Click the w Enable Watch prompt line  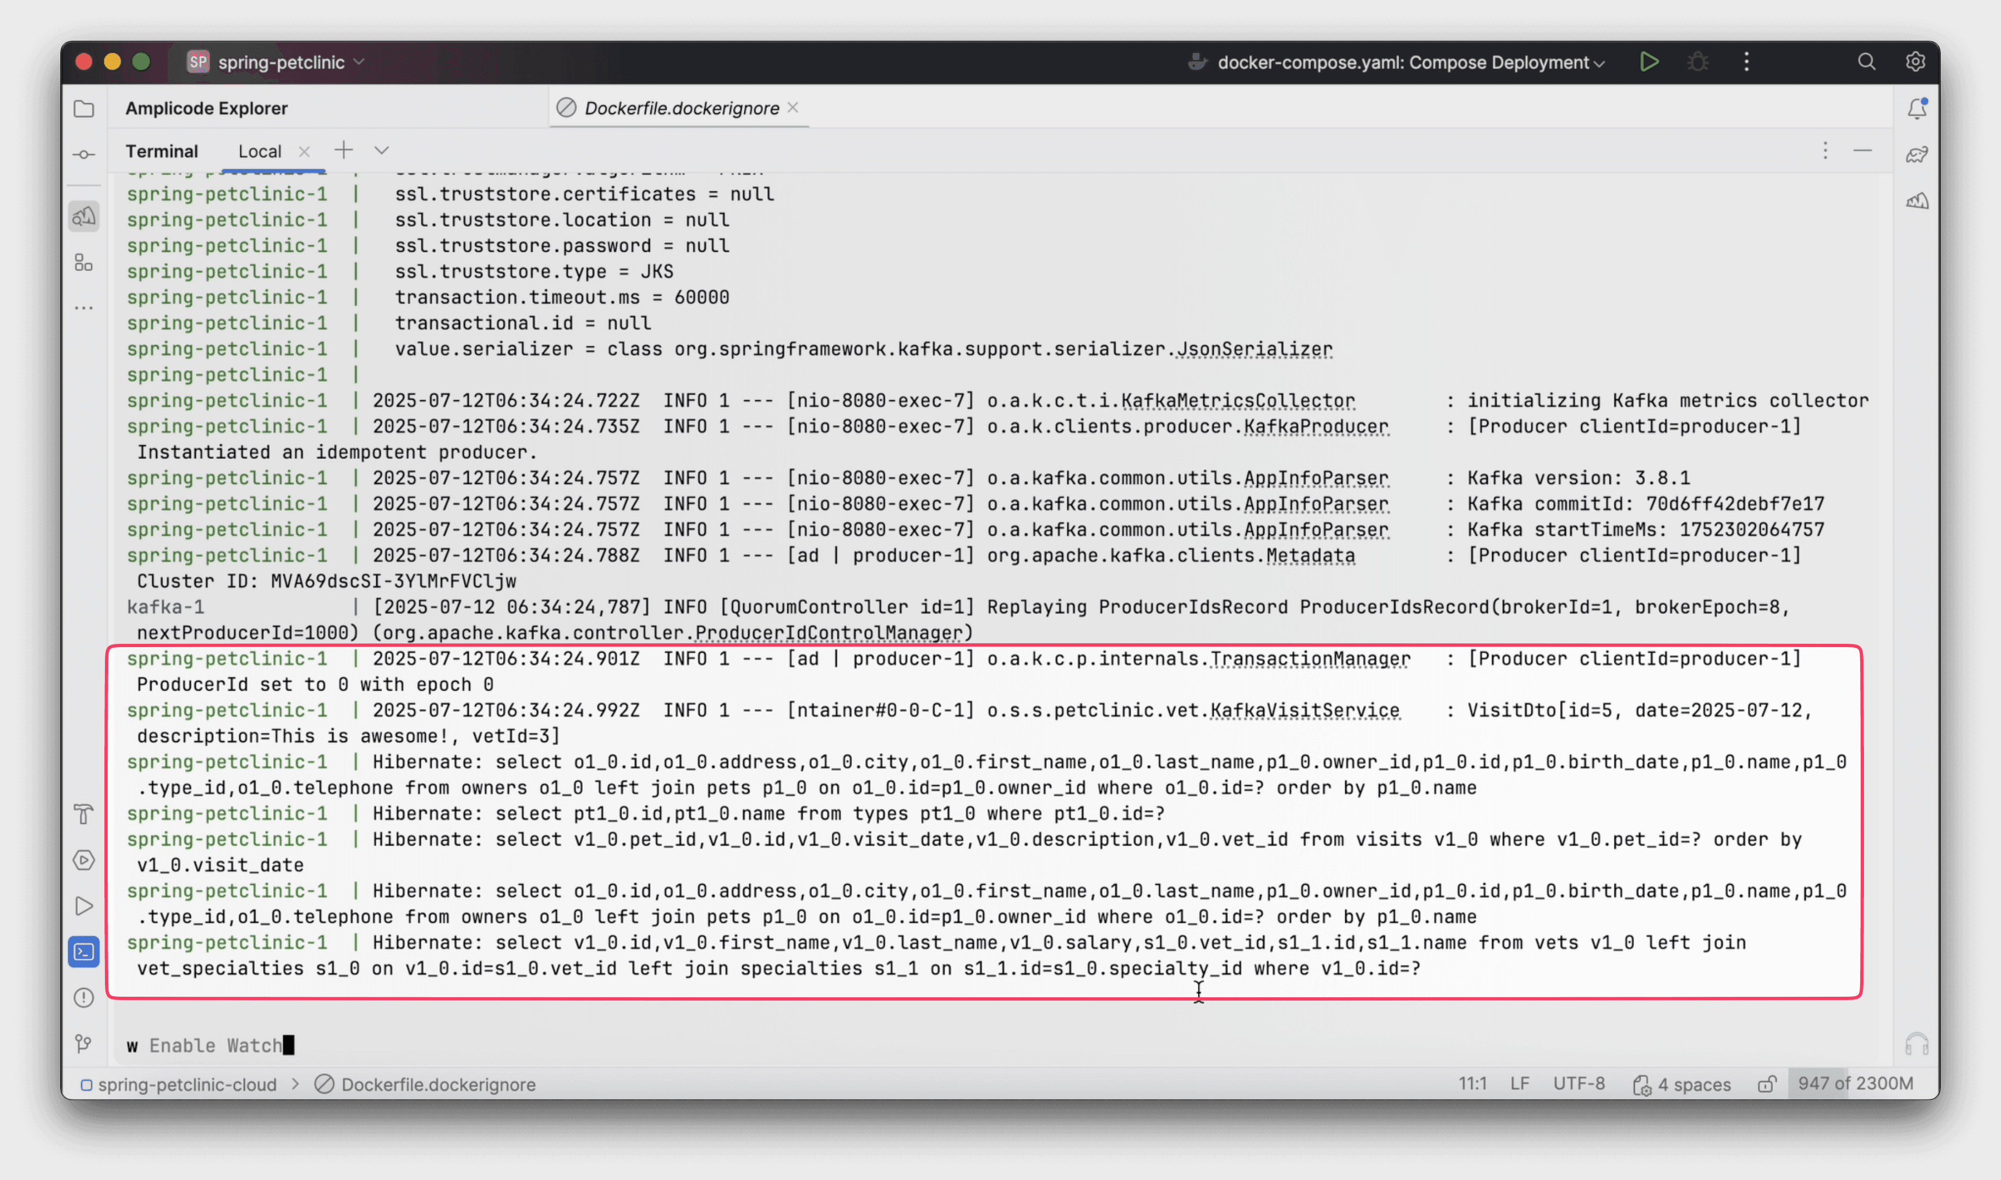pos(210,1046)
